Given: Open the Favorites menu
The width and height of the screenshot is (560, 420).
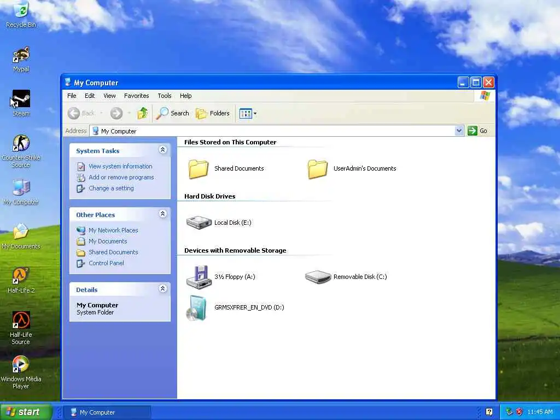Looking at the screenshot, I should click(x=136, y=96).
